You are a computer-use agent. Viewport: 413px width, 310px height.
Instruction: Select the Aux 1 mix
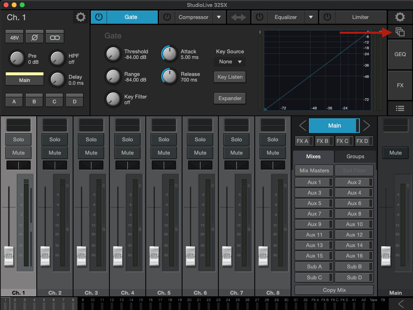pos(314,182)
